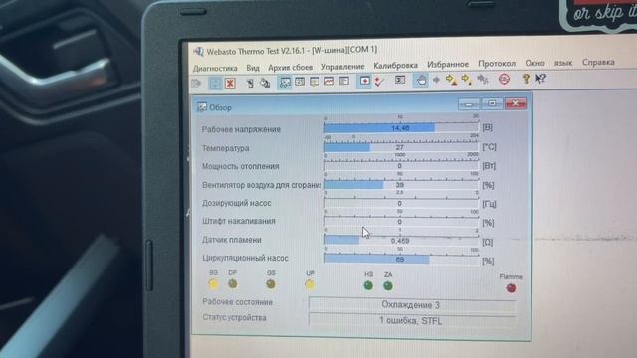
Task: Click the Вентилятор воздуха bar showing 39
Action: (x=401, y=185)
